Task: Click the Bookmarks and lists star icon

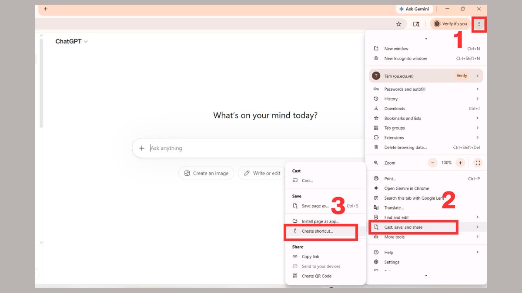Action: point(376,118)
